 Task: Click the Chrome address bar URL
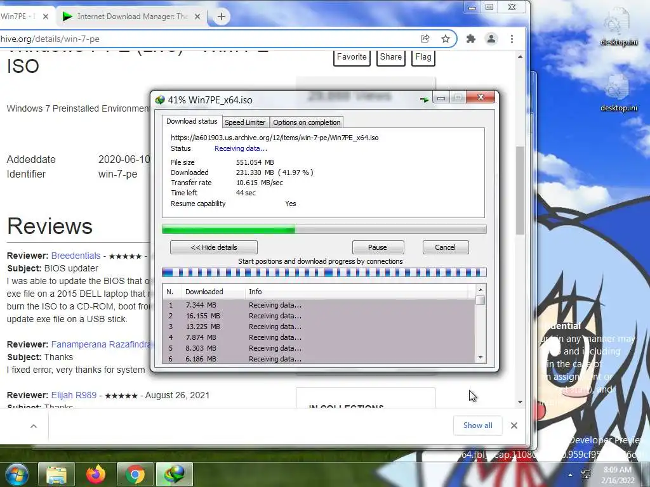coord(50,39)
